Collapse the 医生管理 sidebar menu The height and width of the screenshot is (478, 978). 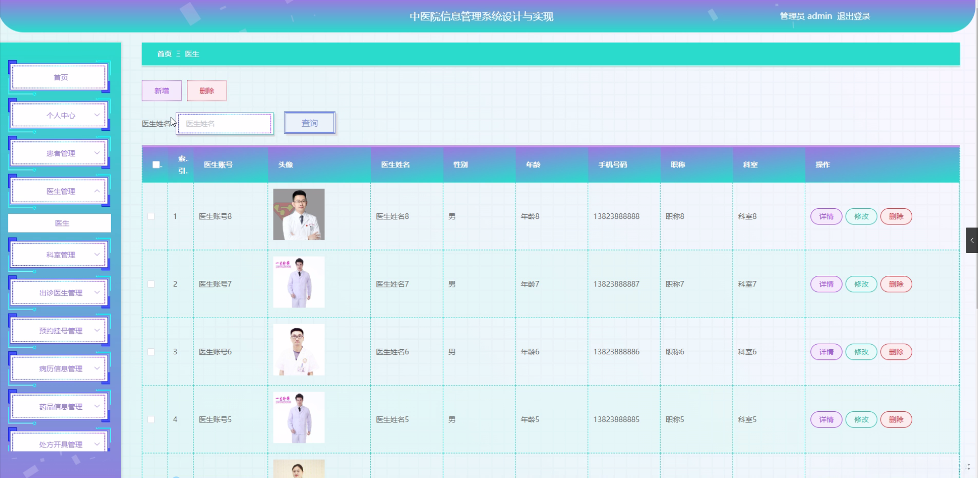tap(60, 191)
